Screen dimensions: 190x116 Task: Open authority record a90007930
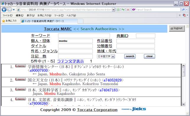[x=39, y=70]
